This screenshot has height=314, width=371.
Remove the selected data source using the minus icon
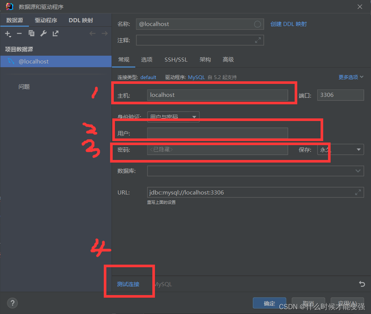(19, 33)
